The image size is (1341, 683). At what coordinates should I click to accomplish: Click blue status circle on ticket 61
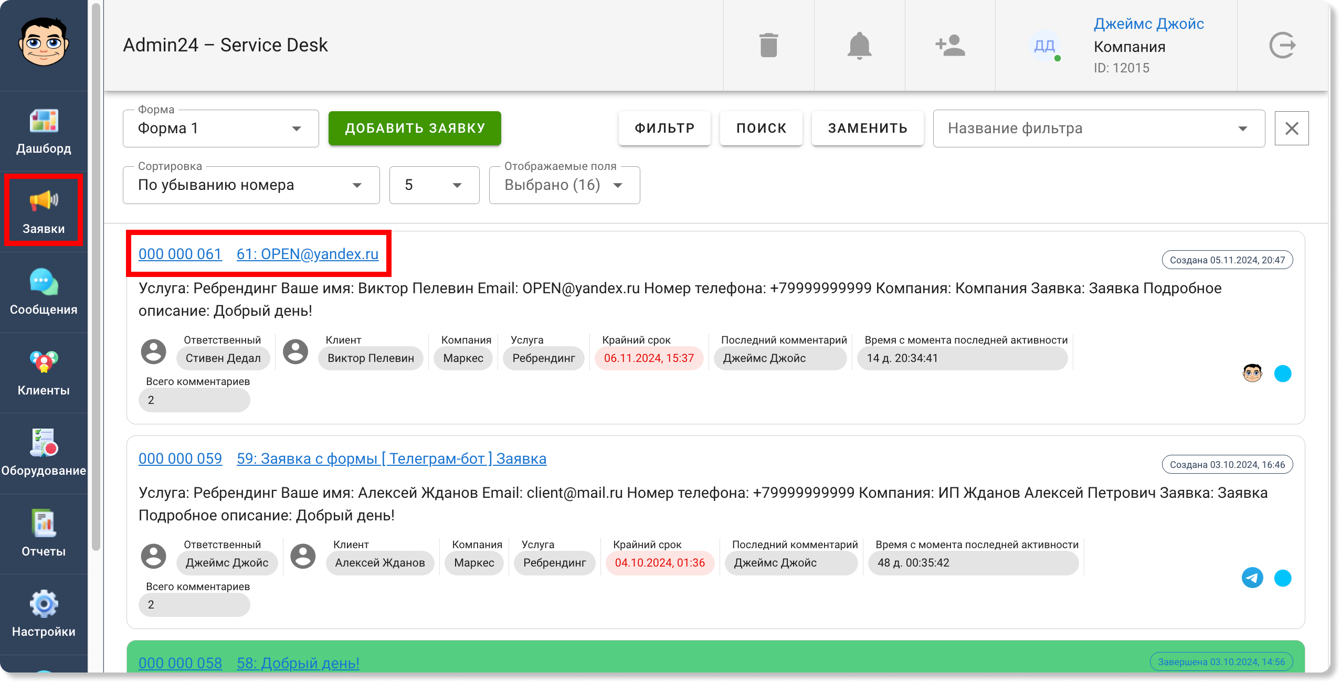(1282, 373)
